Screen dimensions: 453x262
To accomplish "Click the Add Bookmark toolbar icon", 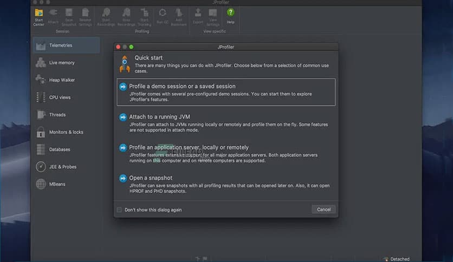I will [179, 17].
